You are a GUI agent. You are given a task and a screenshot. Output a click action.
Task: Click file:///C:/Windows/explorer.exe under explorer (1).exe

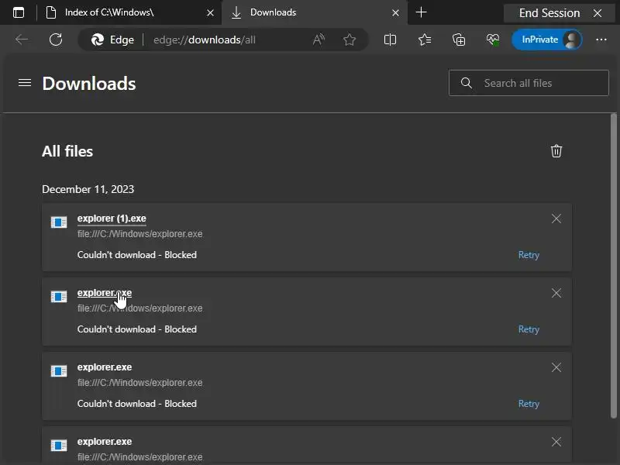click(139, 234)
